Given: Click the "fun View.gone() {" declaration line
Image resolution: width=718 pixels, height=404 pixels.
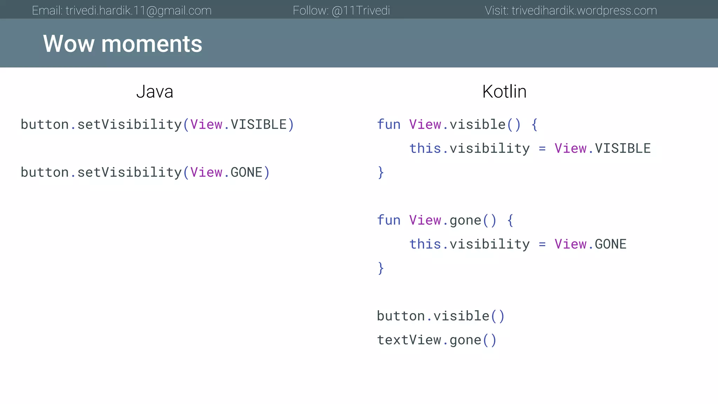Looking at the screenshot, I should [445, 220].
